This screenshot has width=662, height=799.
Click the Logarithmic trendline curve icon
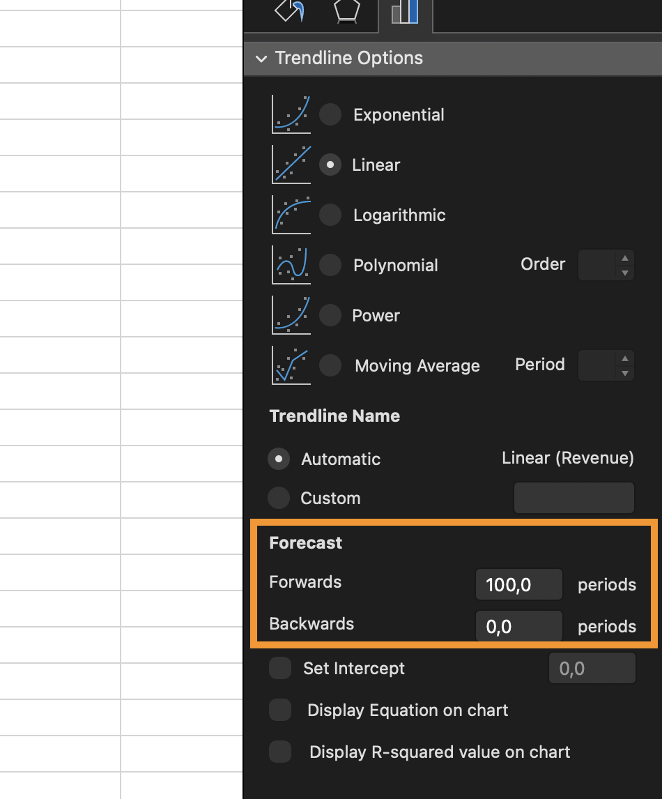[291, 215]
